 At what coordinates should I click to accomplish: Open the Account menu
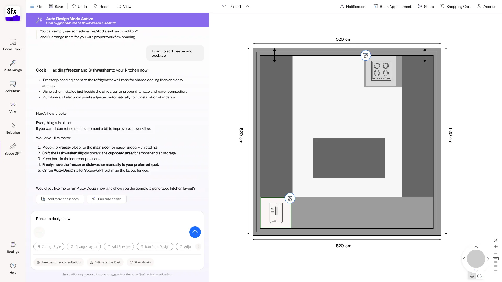point(487,6)
